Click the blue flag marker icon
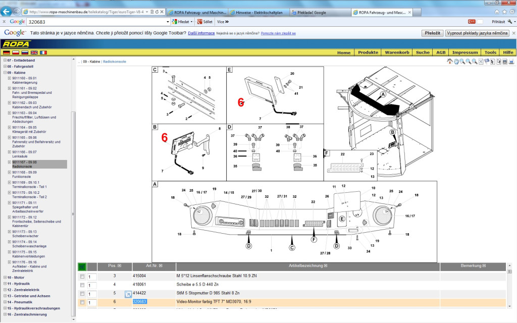The width and height of the screenshot is (517, 323). 487,62
